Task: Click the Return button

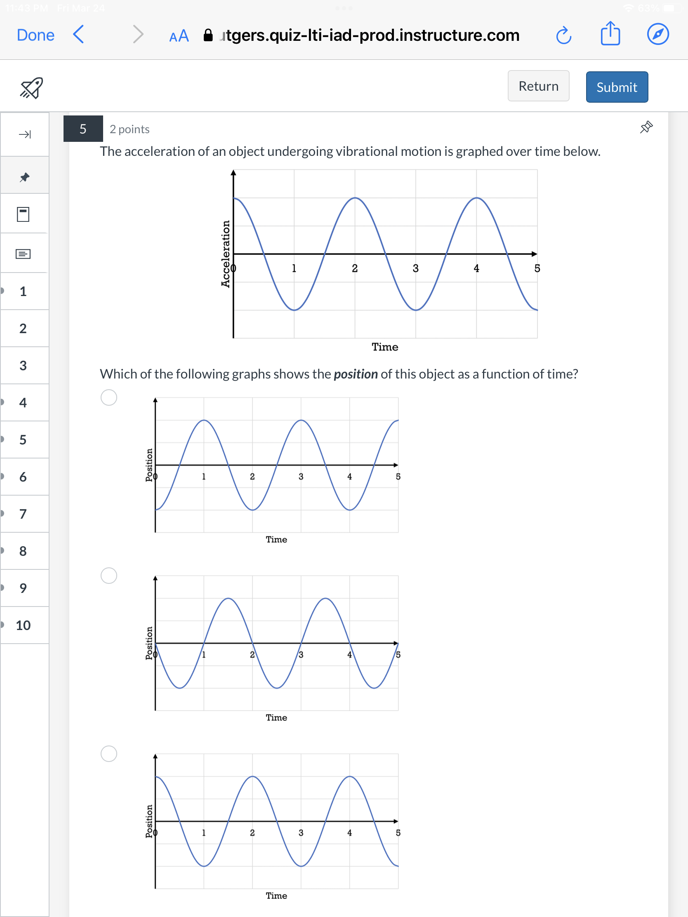Action: coord(538,86)
